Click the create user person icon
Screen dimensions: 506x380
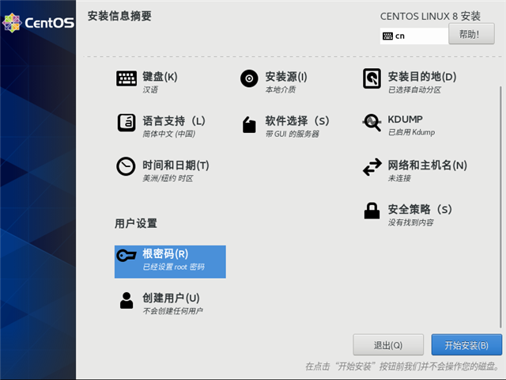[x=126, y=300]
